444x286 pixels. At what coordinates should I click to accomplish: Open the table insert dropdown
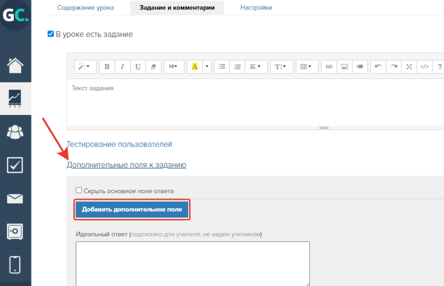(x=307, y=67)
